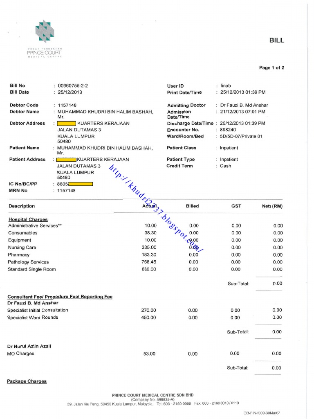Select Nursing Care actual amount 335.00
This screenshot has width=314, height=419.
[x=149, y=248]
